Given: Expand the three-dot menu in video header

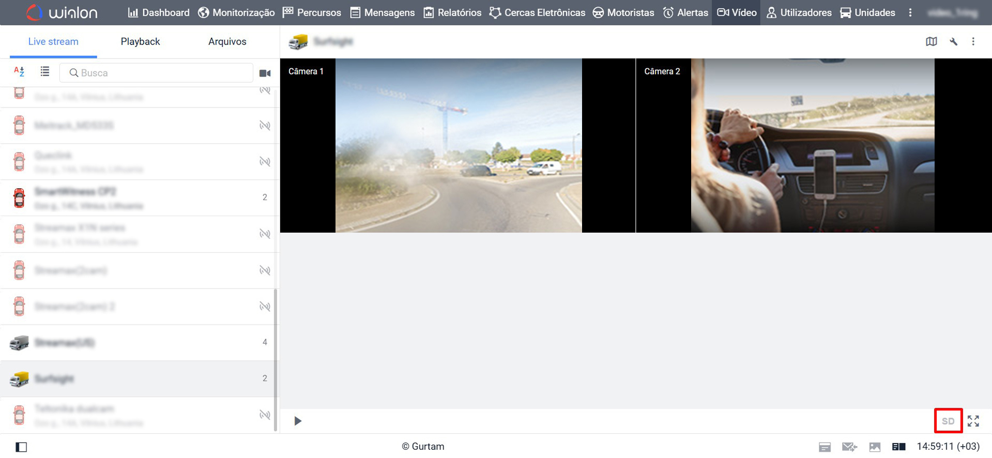Looking at the screenshot, I should [x=973, y=42].
